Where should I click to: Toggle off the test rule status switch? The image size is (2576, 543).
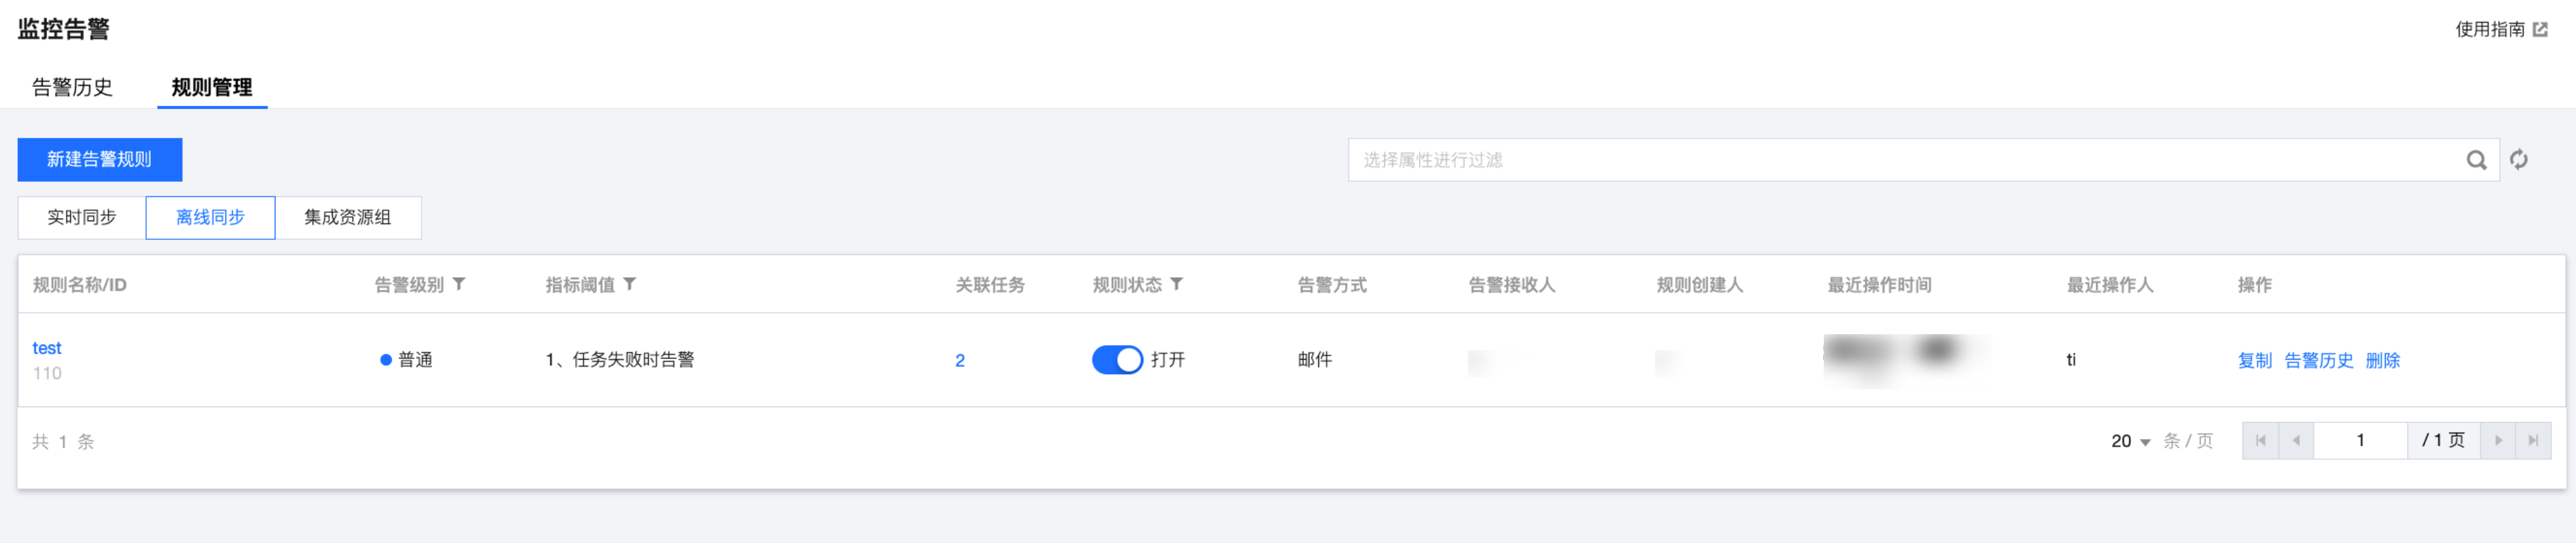[x=1116, y=360]
